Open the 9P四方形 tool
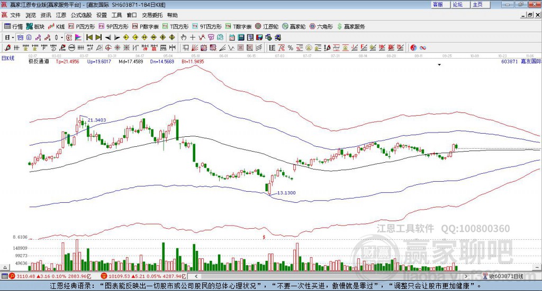This screenshot has width=542, height=291. click(x=113, y=26)
